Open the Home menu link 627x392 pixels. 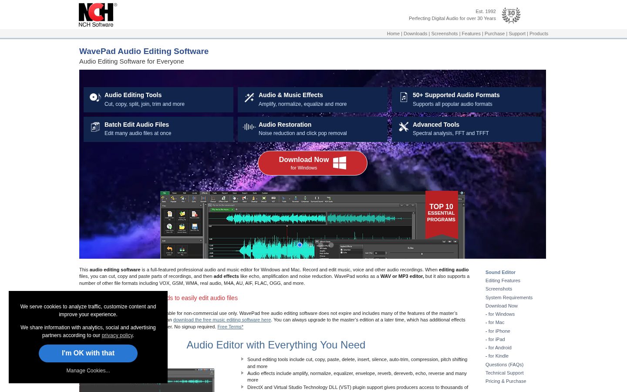pos(393,34)
